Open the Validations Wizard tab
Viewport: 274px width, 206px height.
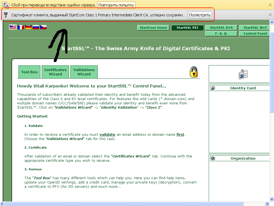point(84,72)
